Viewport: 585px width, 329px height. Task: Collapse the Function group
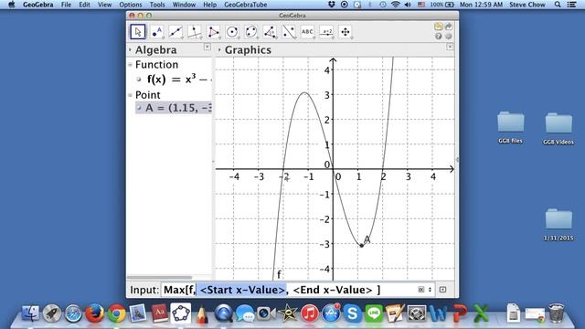130,65
